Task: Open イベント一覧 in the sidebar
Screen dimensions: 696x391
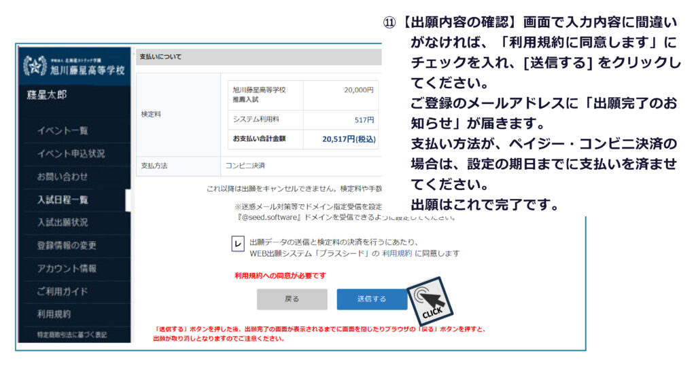Action: point(63,130)
